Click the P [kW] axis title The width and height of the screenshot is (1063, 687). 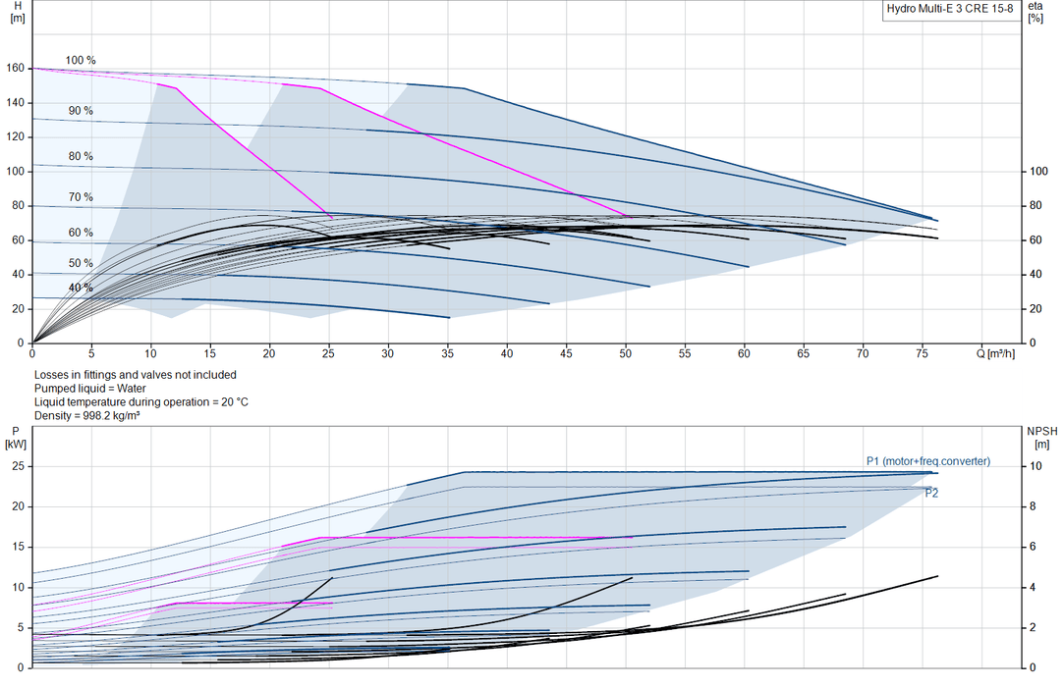[x=16, y=438]
